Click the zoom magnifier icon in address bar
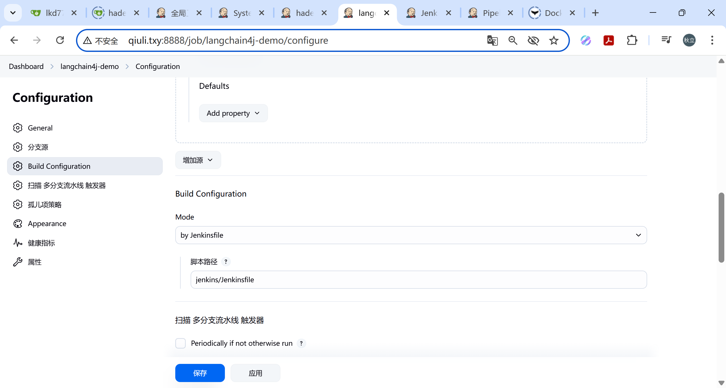The height and width of the screenshot is (388, 726). point(513,41)
